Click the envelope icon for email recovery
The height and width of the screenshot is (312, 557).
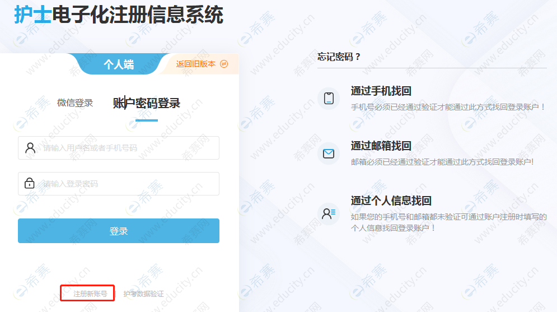click(x=329, y=153)
